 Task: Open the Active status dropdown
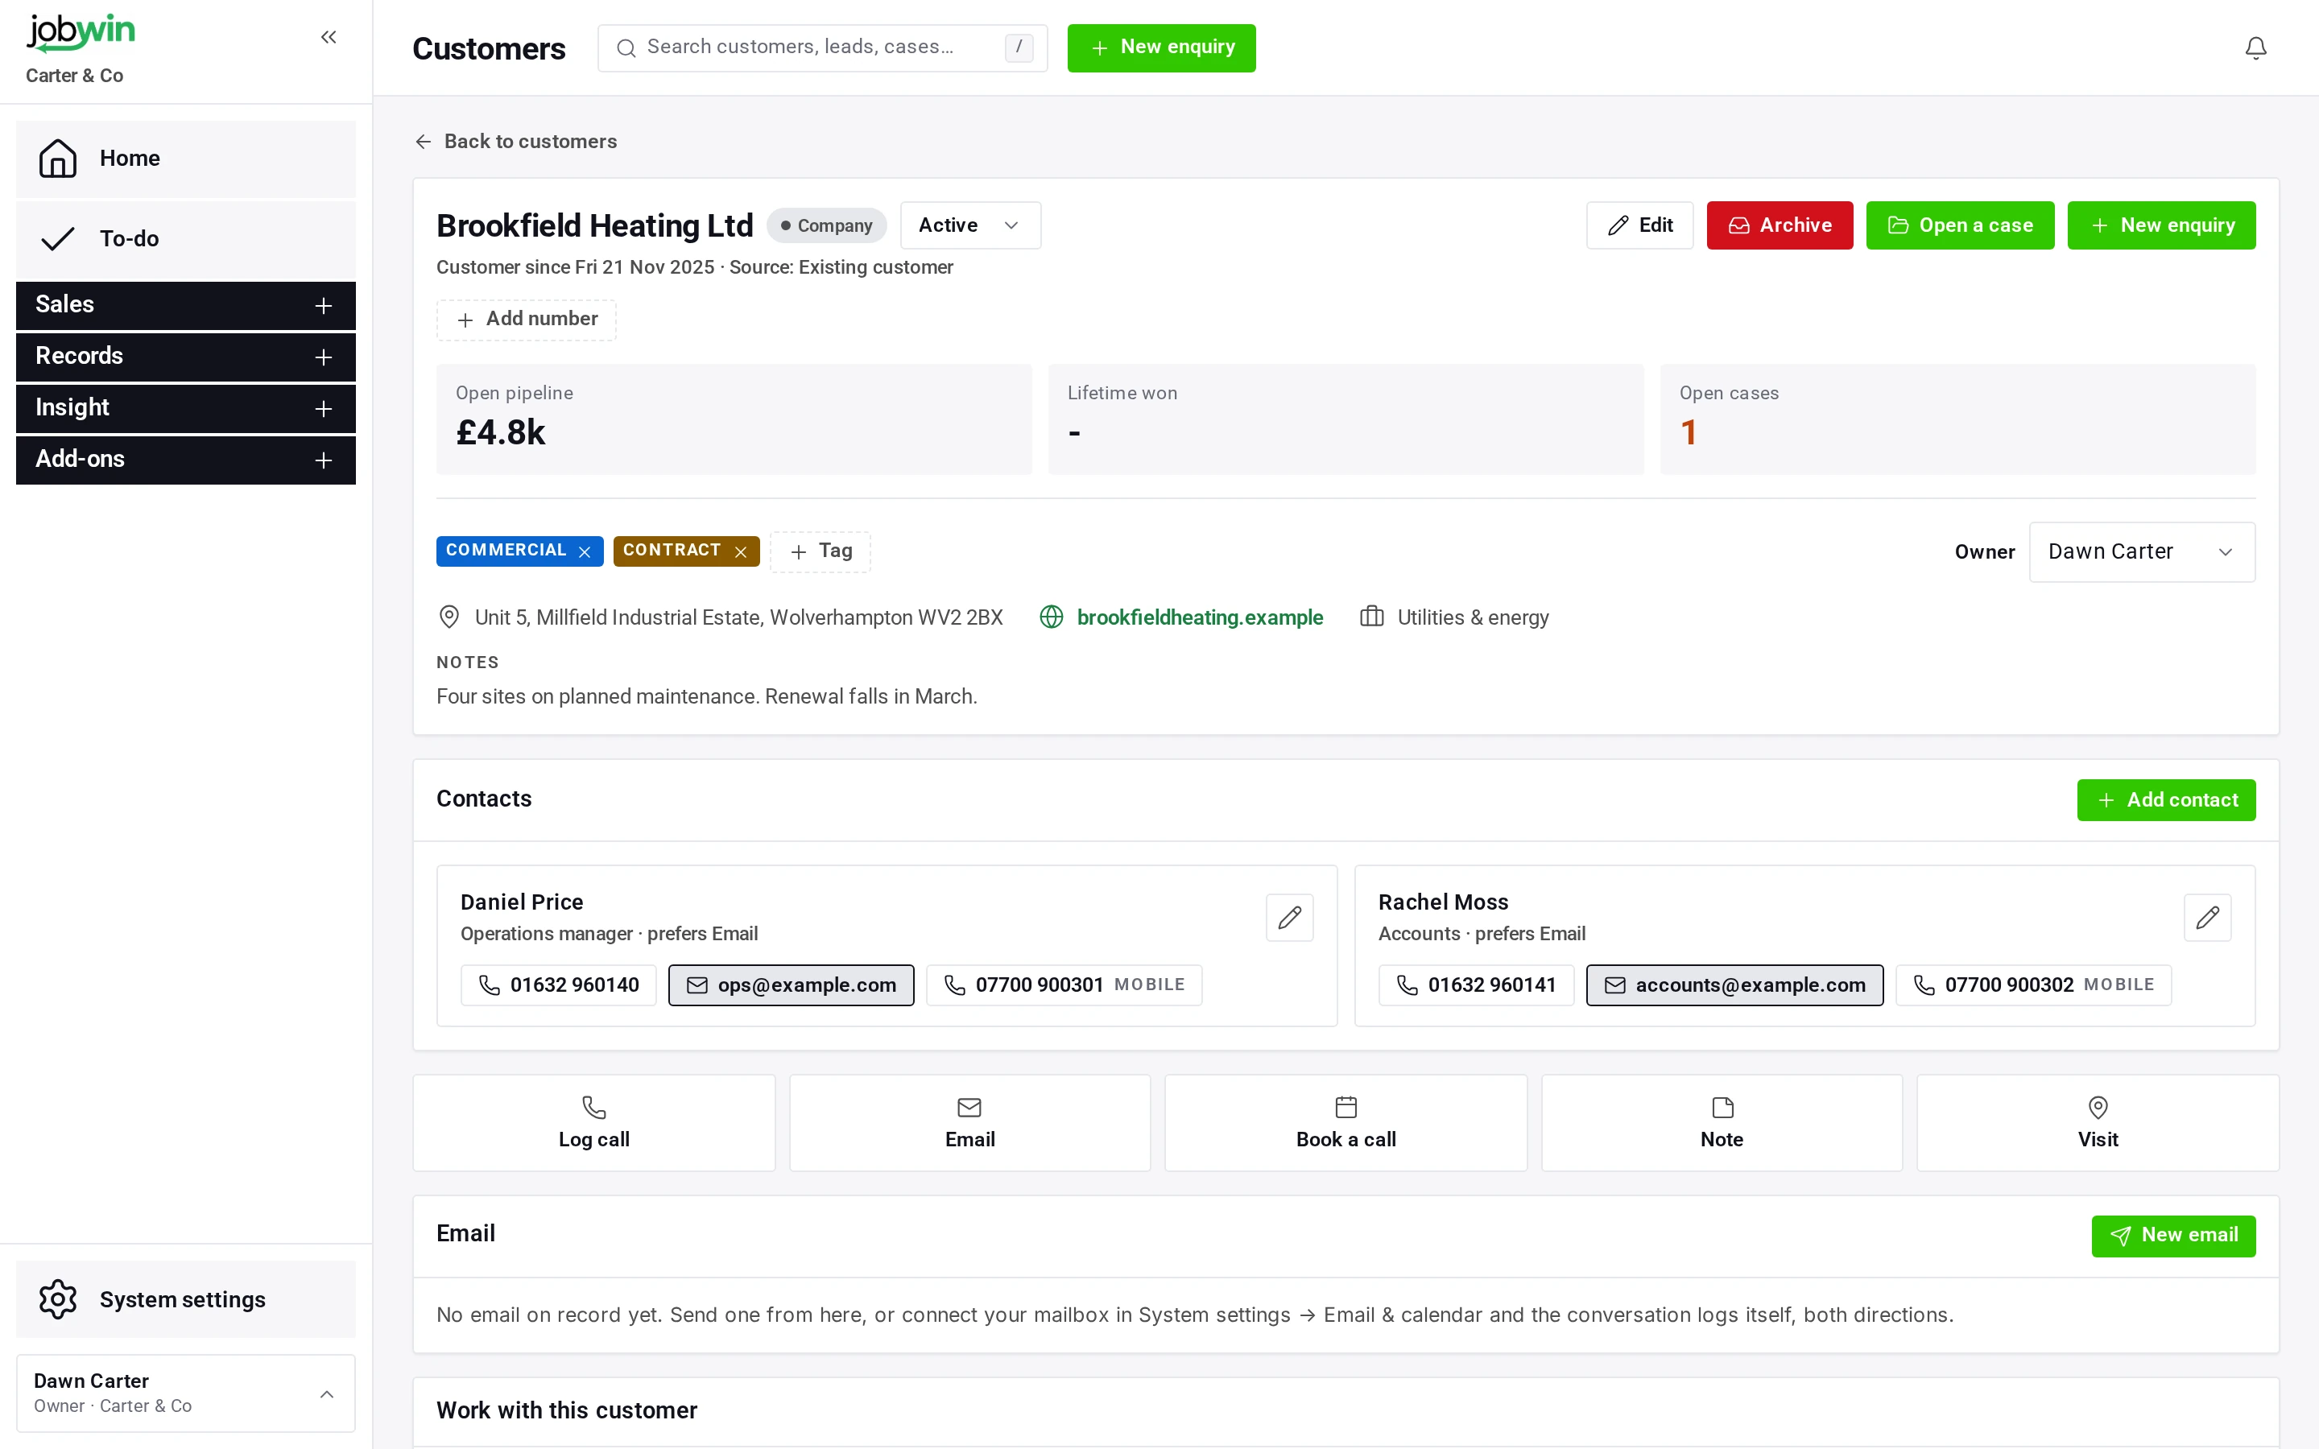point(969,225)
